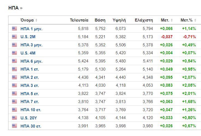Screen dimensions: 201x136
Task: Click the flag icon in the ΗΠΑ 30 ετ. row
Action: [x=14, y=126]
